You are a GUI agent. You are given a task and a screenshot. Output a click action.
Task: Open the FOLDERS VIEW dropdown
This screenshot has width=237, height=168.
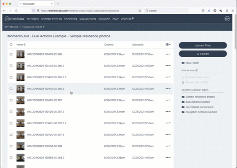[33, 27]
